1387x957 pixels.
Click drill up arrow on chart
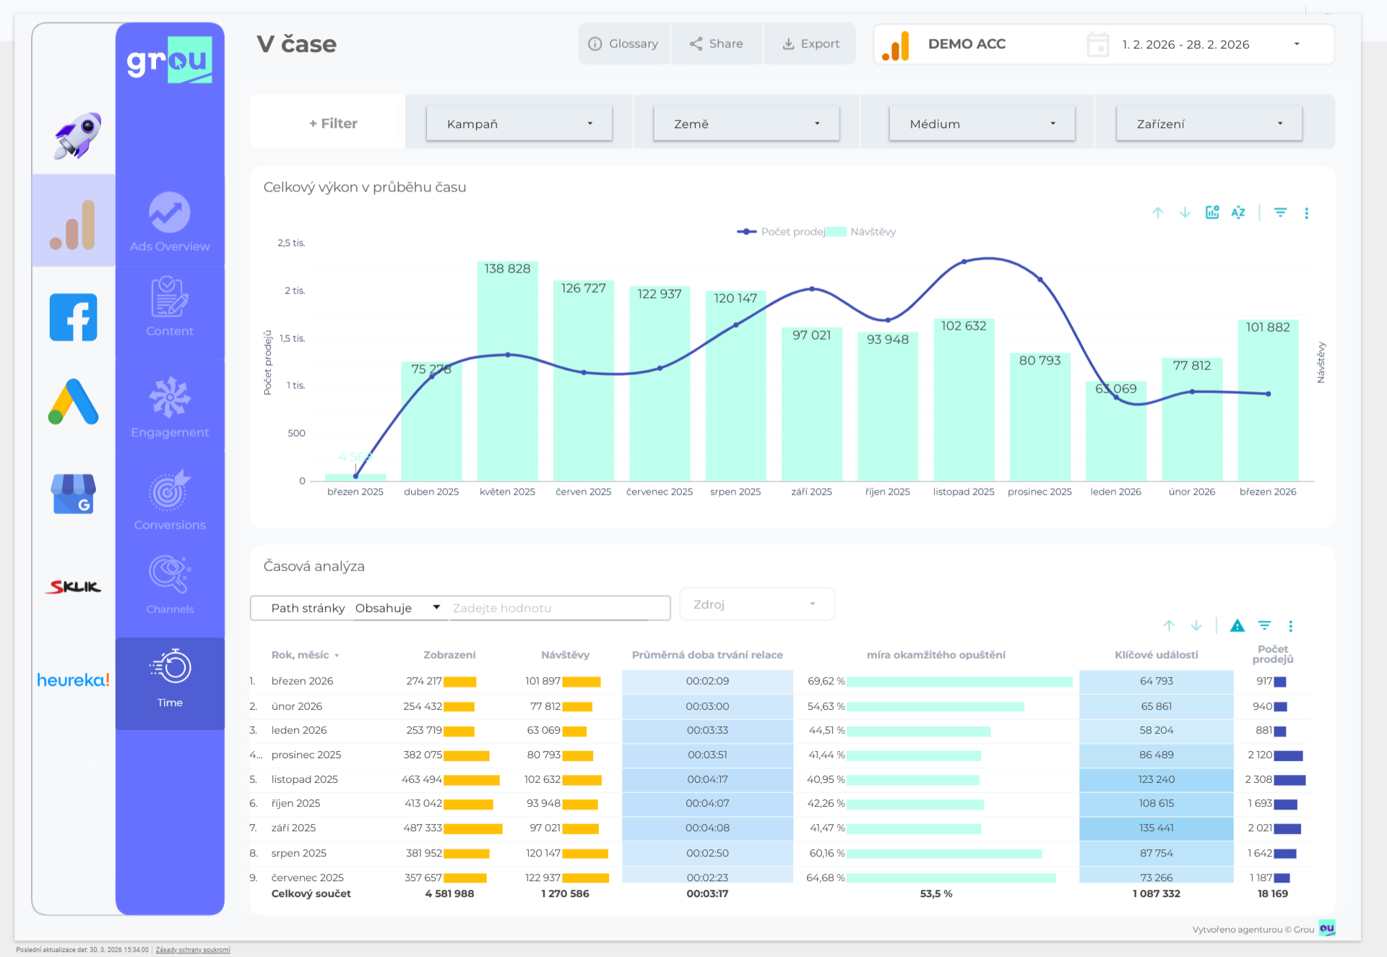pyautogui.click(x=1158, y=213)
